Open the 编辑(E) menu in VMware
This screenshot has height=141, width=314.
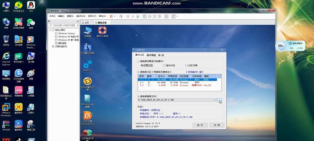click(61, 16)
